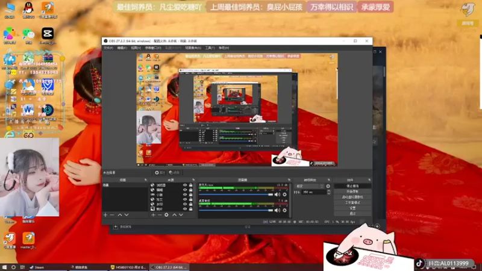Open 场景集合(S) menu

(193, 48)
